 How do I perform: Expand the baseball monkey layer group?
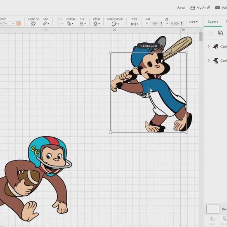pos(208,60)
